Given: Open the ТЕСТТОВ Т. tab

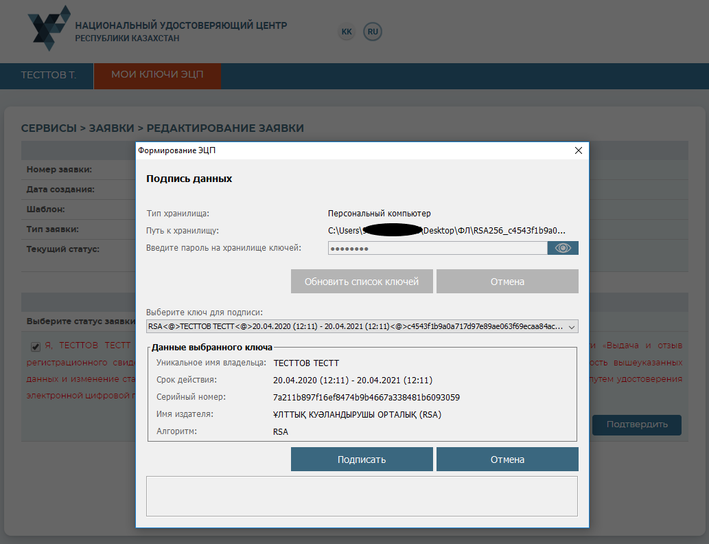Looking at the screenshot, I should 48,75.
